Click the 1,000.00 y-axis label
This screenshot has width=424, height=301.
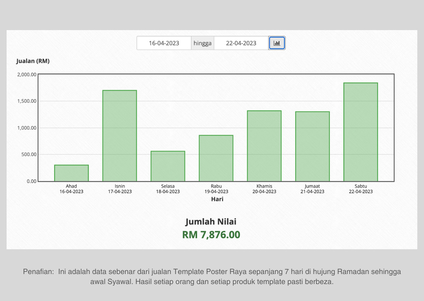[26, 128]
